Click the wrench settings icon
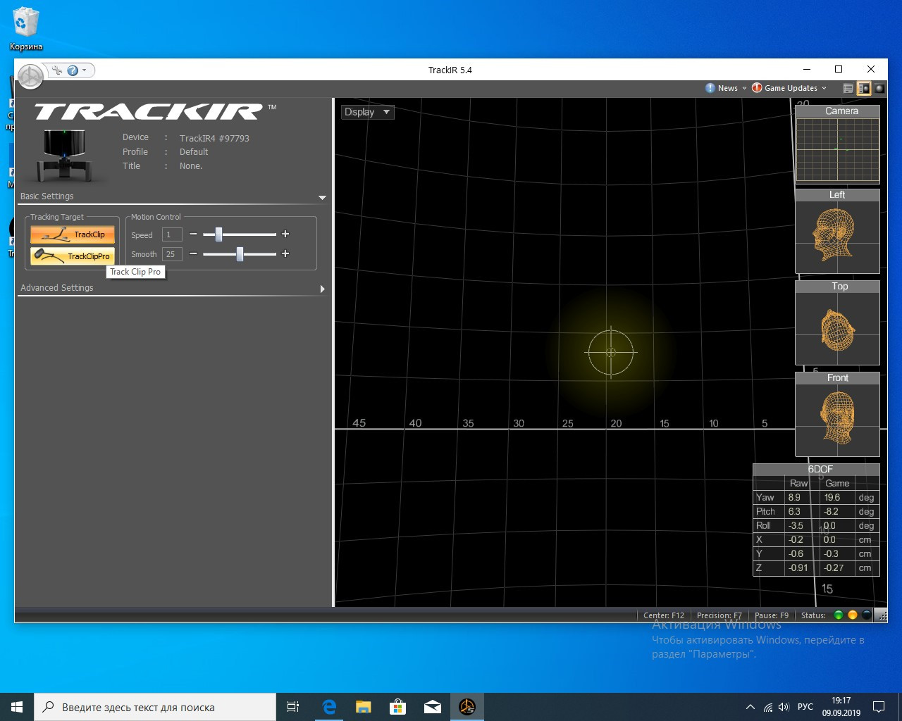The image size is (902, 721). click(x=57, y=70)
